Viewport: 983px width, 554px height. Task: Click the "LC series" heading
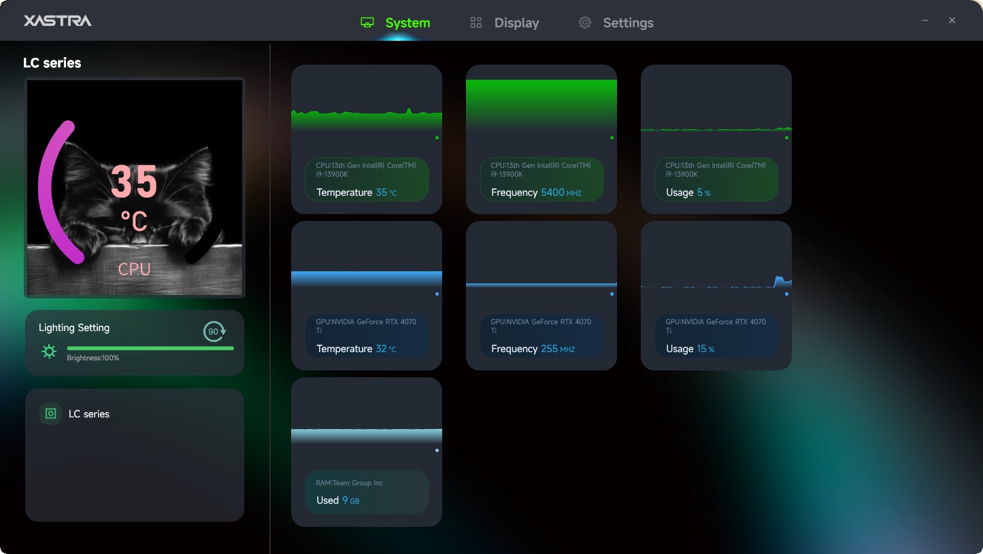(x=52, y=63)
